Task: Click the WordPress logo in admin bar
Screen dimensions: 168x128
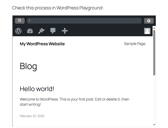Action: point(18,31)
